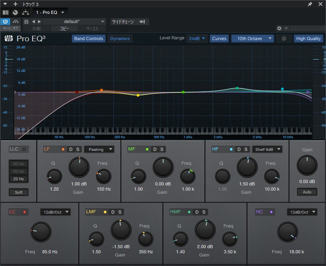
Task: Open 12th Octave spectrum dropdown
Action: [252, 39]
